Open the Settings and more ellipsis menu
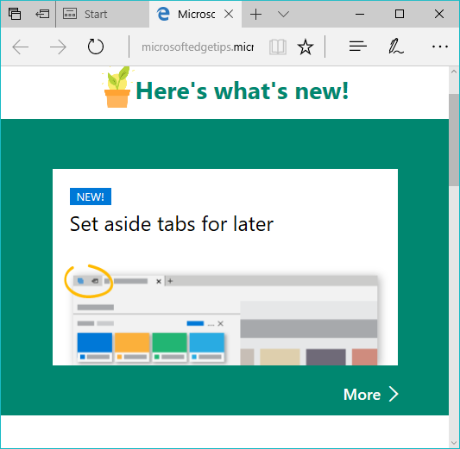 click(440, 47)
